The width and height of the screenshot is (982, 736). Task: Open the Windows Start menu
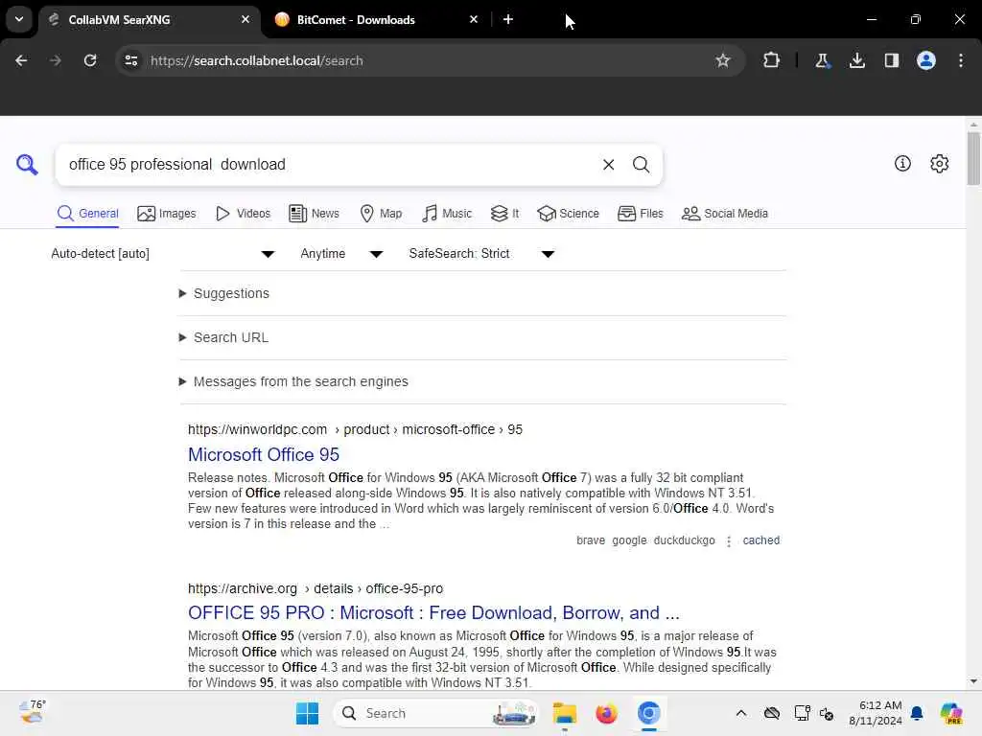coord(307,713)
